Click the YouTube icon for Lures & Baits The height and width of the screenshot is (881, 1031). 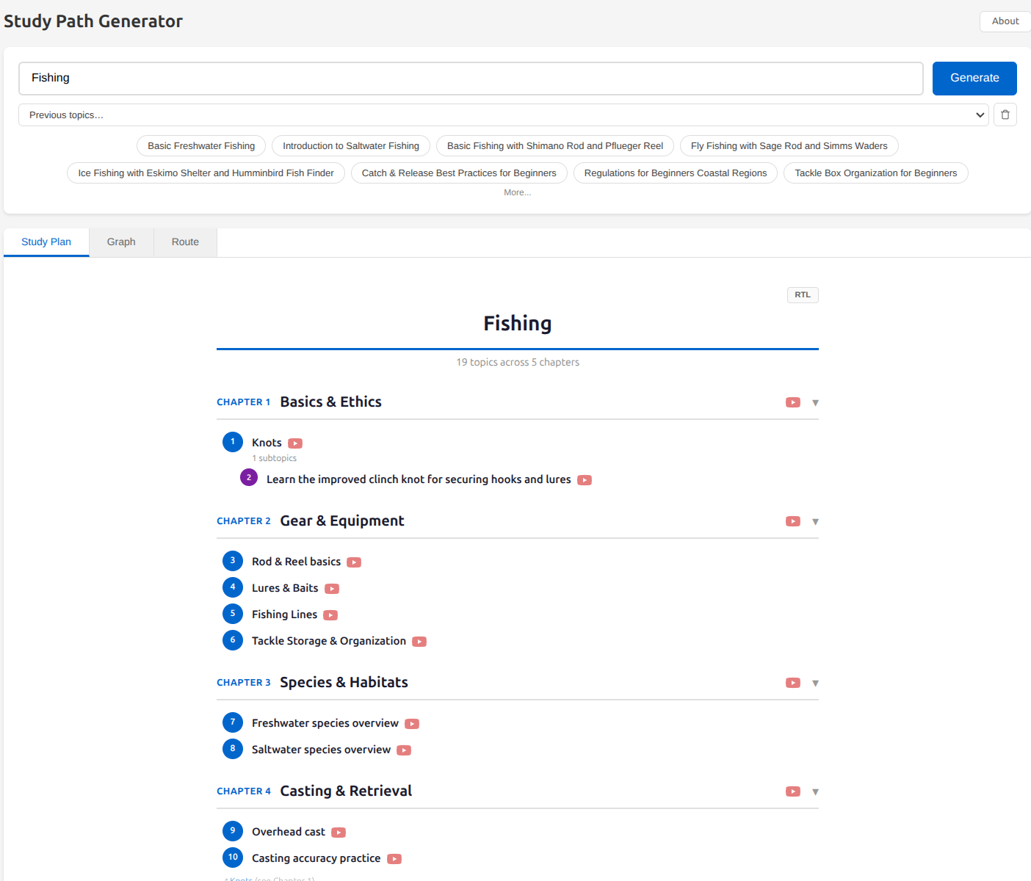[331, 588]
